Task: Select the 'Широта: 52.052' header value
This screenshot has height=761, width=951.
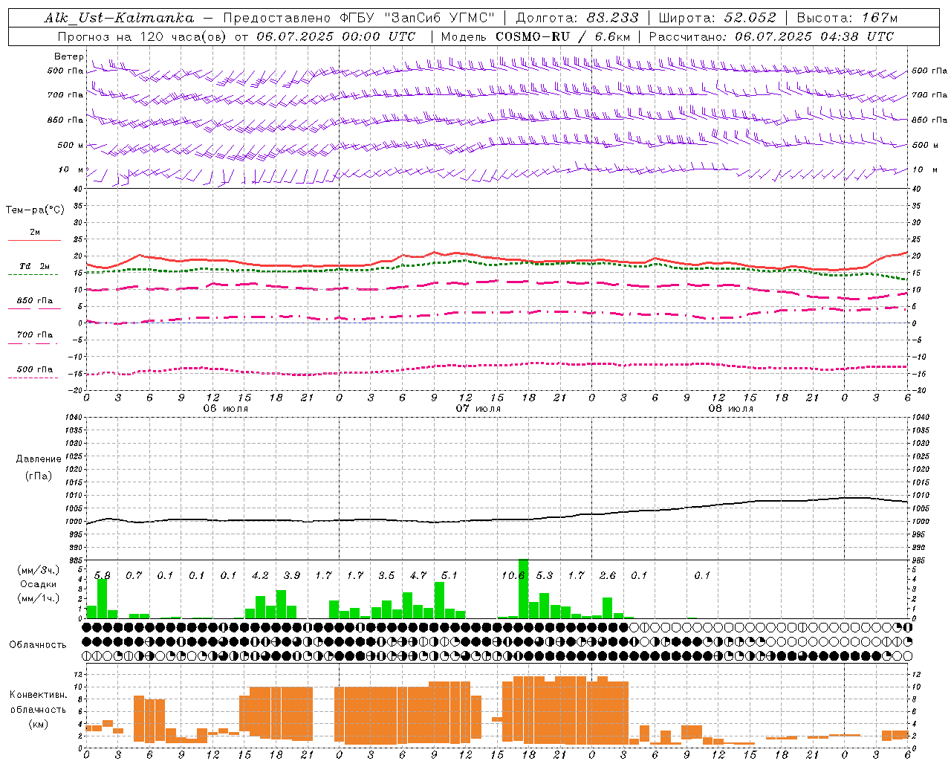Action: [718, 18]
